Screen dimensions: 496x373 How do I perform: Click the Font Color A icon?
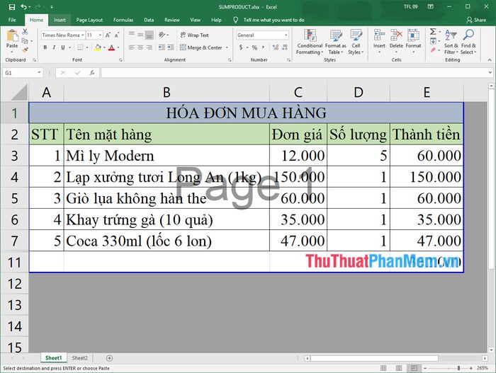[x=111, y=47]
